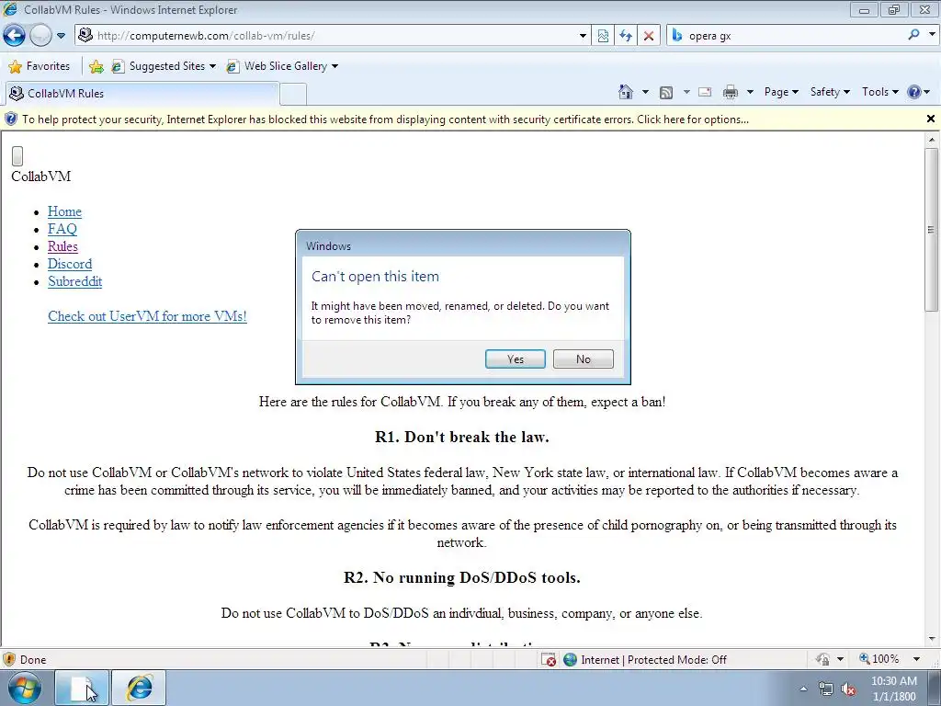The width and height of the screenshot is (941, 706).
Task: Open the Suggested Sites favorites item
Action: 164,66
